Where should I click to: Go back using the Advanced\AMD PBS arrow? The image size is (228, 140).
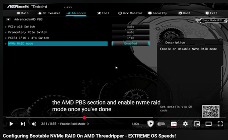pyautogui.click(x=8, y=19)
